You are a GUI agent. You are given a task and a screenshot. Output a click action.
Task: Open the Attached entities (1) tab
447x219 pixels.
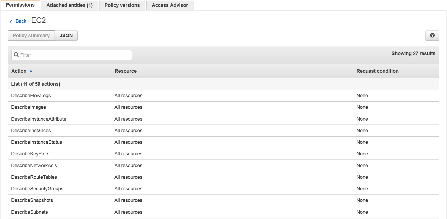tap(69, 5)
